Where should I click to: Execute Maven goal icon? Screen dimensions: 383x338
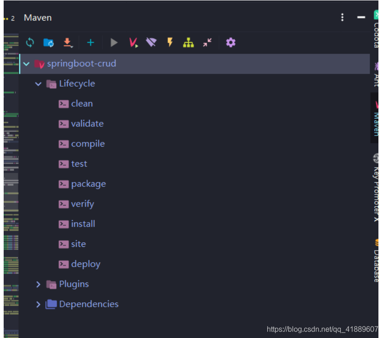(133, 43)
